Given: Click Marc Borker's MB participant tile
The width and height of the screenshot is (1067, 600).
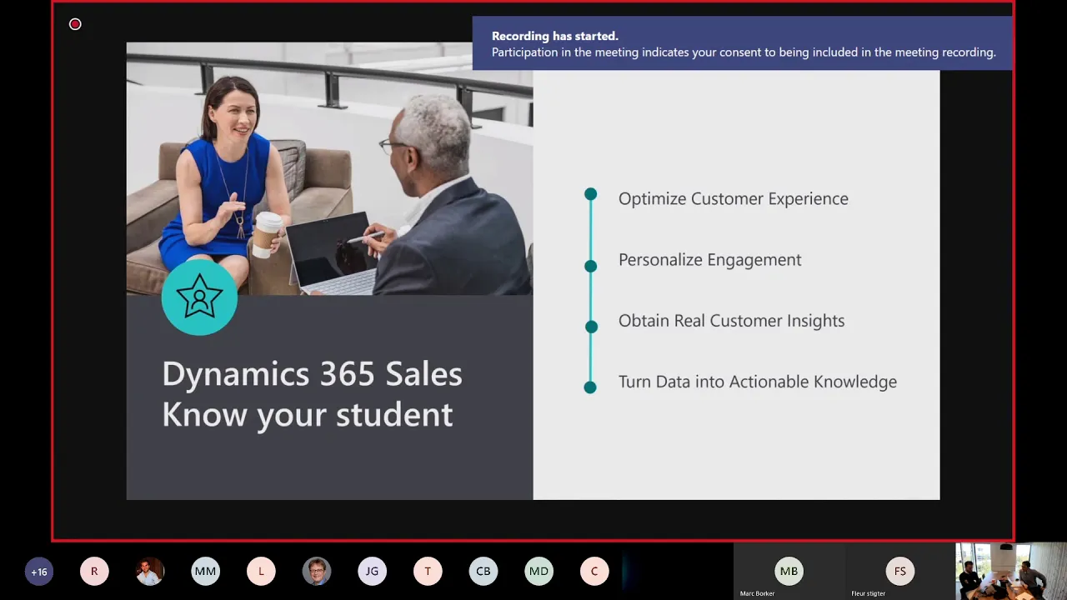Looking at the screenshot, I should pyautogui.click(x=789, y=572).
